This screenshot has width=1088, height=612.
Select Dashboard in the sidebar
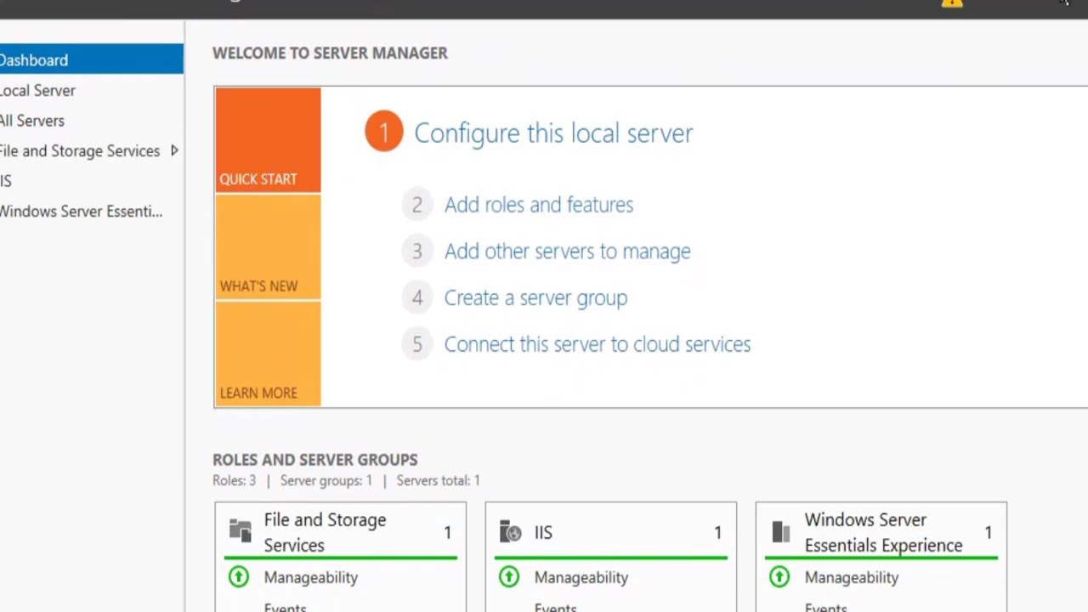[x=91, y=59]
